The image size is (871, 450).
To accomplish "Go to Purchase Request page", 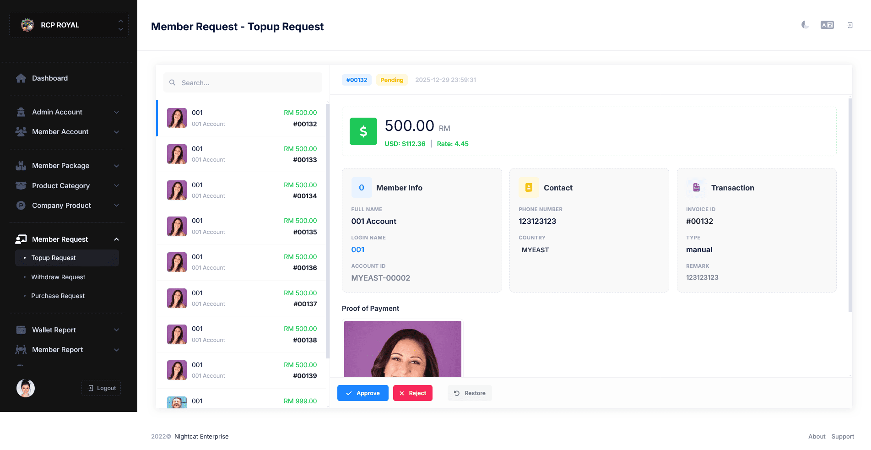I will pyautogui.click(x=58, y=296).
